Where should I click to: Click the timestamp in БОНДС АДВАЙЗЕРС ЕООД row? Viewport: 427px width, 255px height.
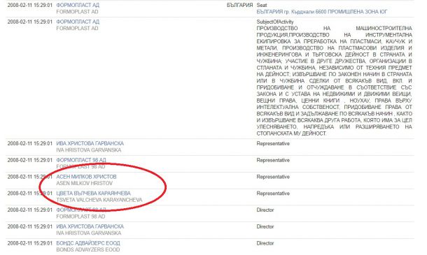tap(29, 243)
